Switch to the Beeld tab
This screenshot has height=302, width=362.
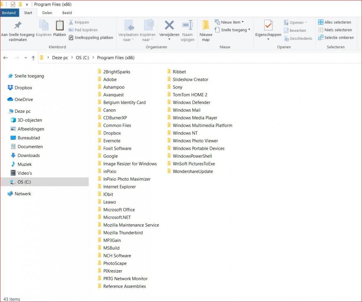click(67, 12)
